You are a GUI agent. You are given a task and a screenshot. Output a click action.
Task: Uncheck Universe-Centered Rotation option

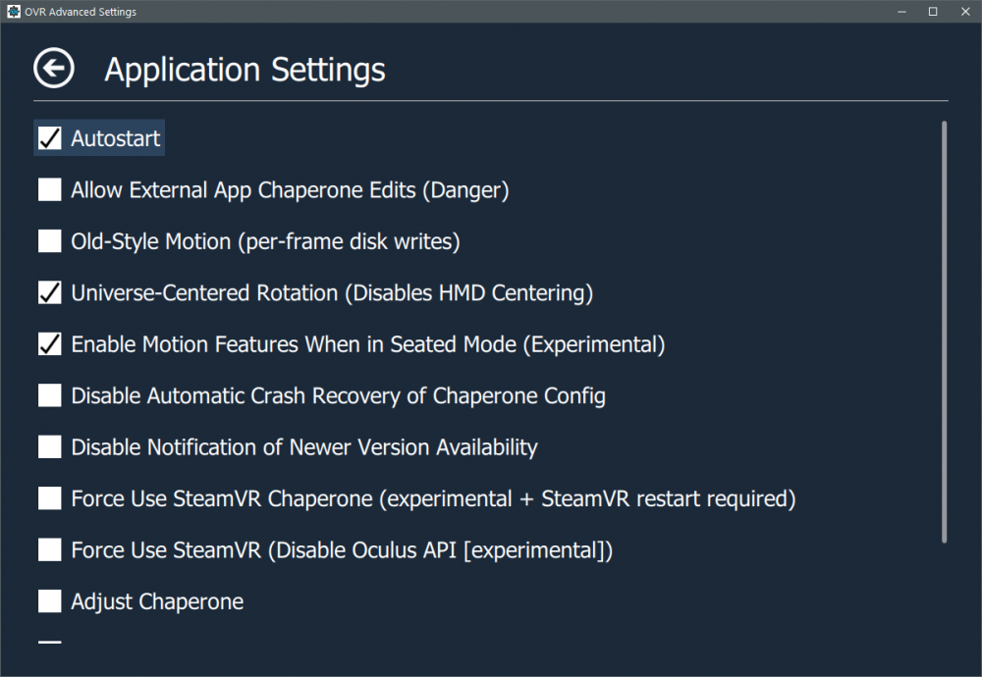[x=50, y=292]
